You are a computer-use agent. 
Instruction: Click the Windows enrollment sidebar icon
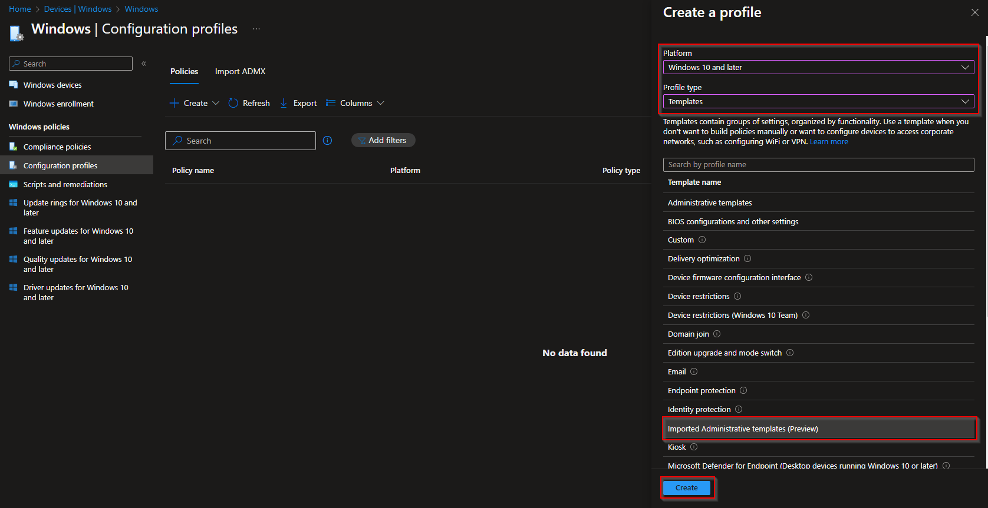14,104
